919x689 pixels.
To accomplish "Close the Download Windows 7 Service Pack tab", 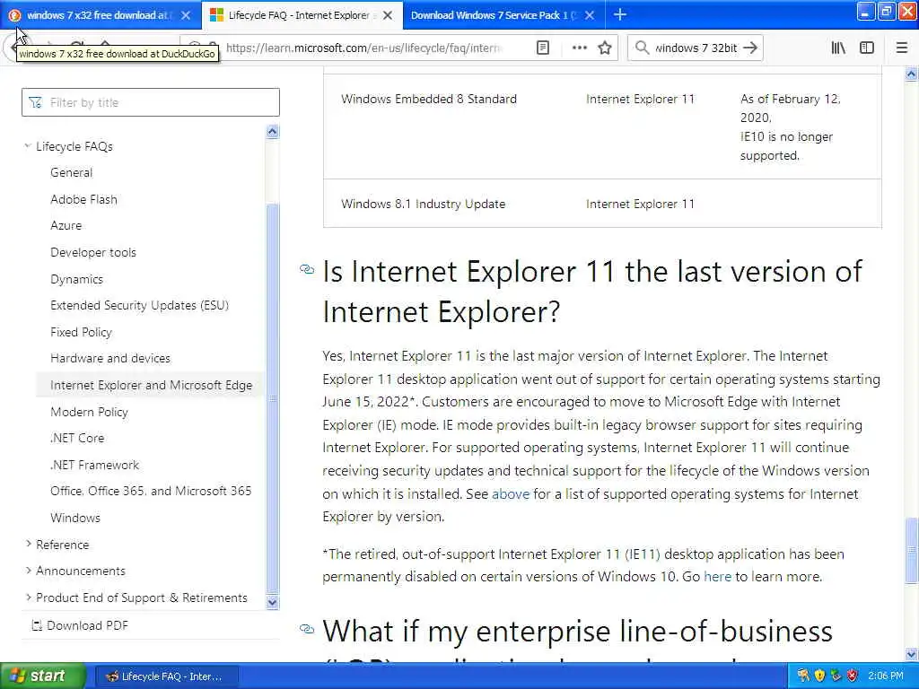I will coord(590,15).
